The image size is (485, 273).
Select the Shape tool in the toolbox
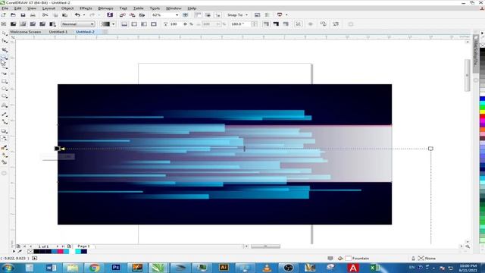(5, 41)
